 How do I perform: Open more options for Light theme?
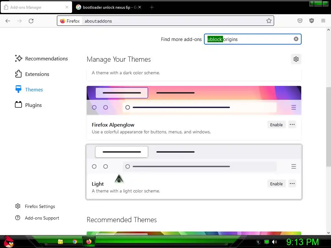pos(292,184)
